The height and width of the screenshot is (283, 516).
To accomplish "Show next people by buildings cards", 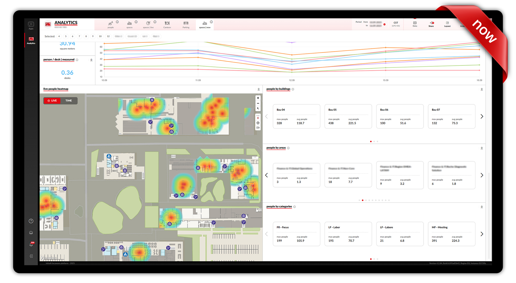I will (481, 116).
